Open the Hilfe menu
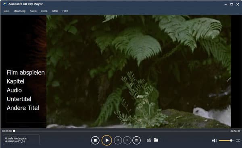Viewport: 242px width, 148px height. [65, 11]
